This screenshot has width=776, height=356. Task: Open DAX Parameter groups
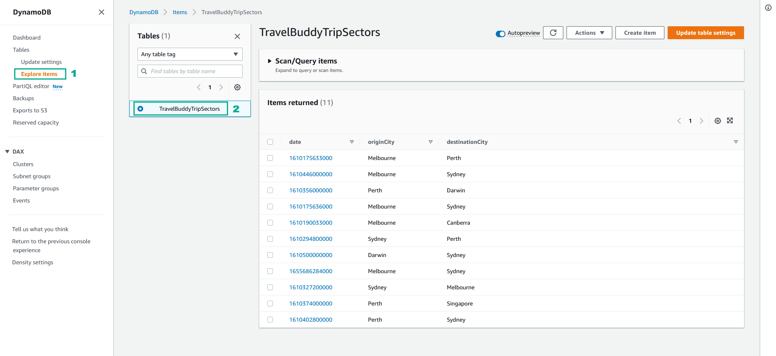point(36,188)
